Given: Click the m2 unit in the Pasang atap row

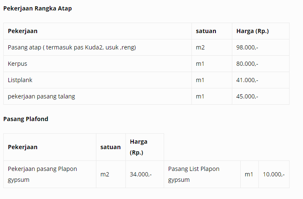Looking at the screenshot, I should pos(200,47).
